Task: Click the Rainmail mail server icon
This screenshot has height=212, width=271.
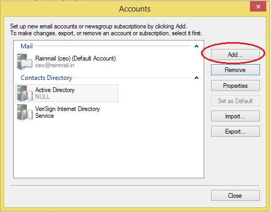Action: (25, 62)
